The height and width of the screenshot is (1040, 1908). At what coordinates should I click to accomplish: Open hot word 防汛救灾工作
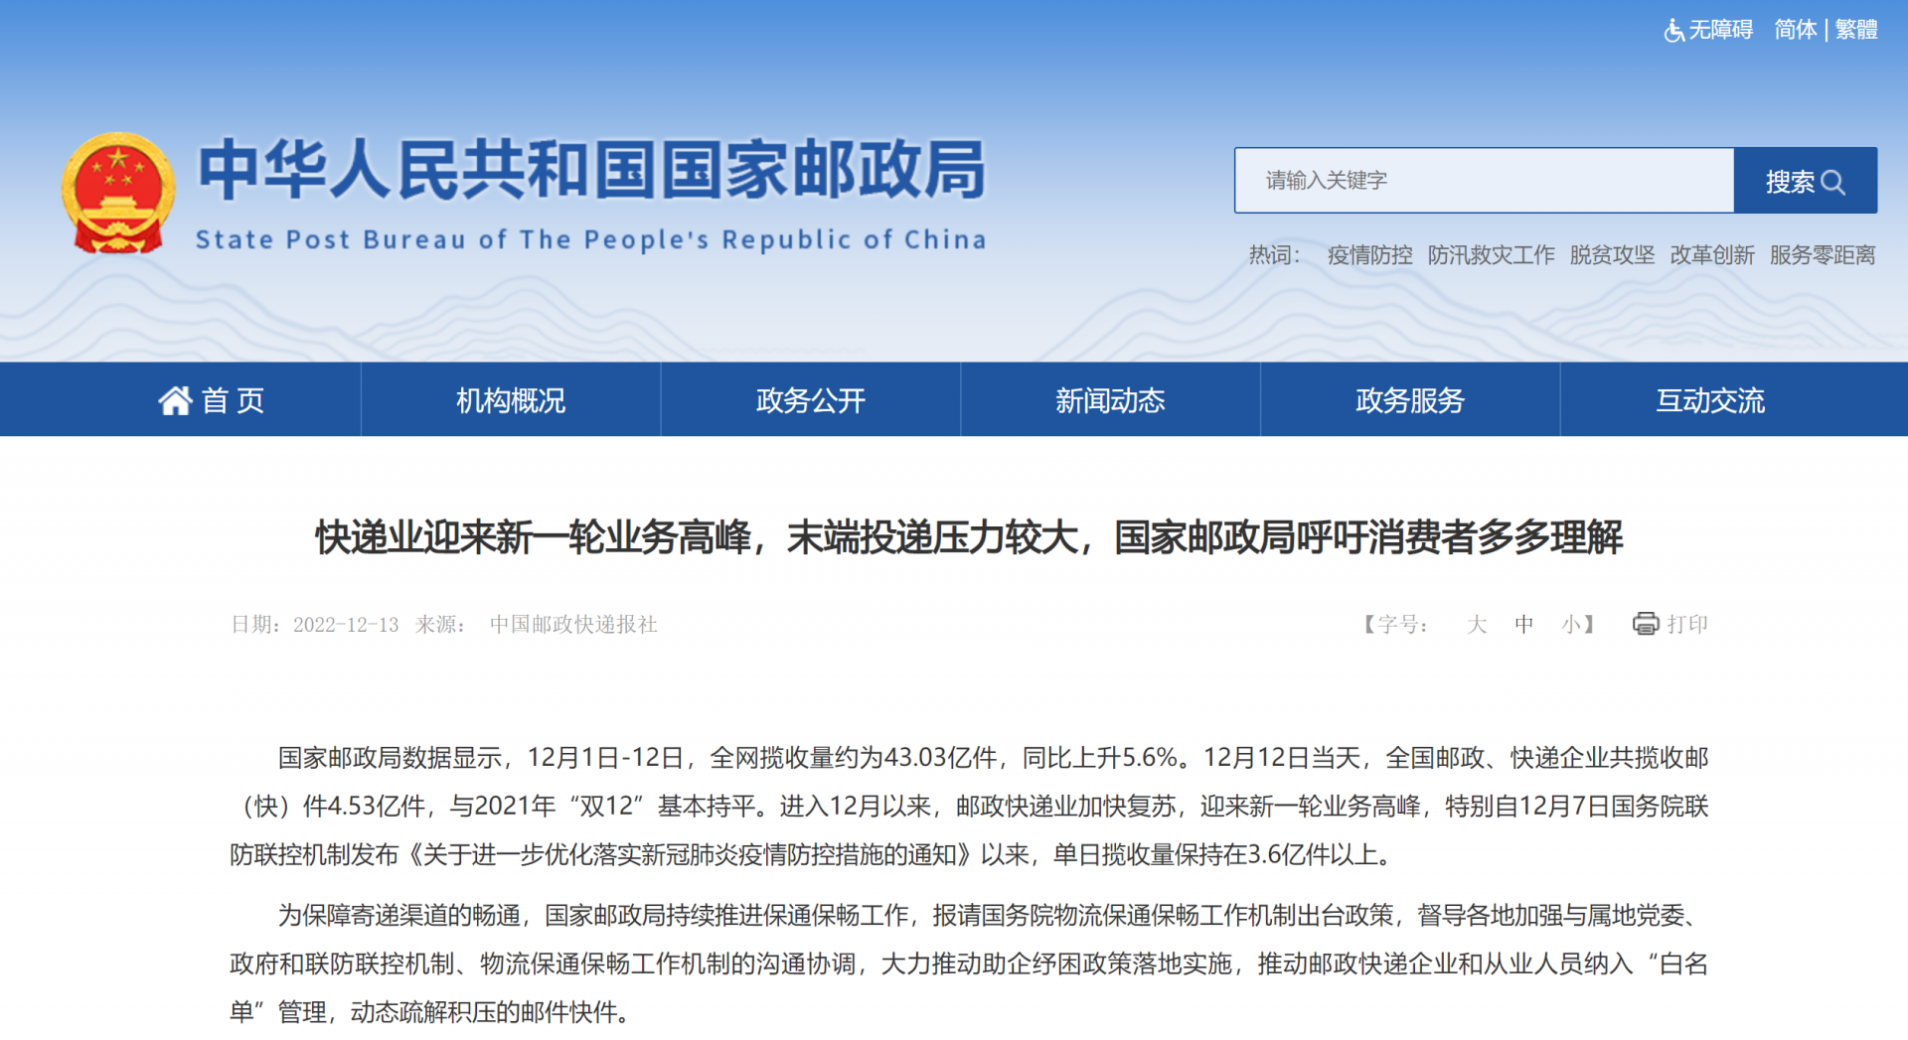[x=1491, y=255]
